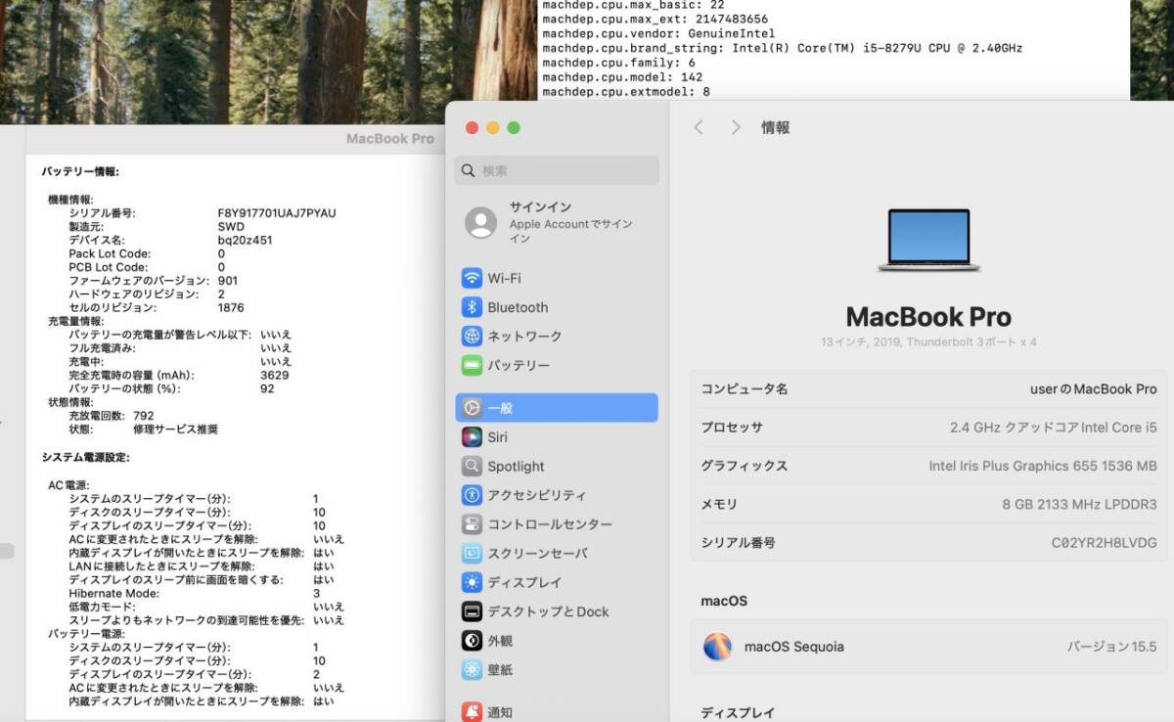The height and width of the screenshot is (722, 1174).
Task: Select the Siri settings icon
Action: 471,436
